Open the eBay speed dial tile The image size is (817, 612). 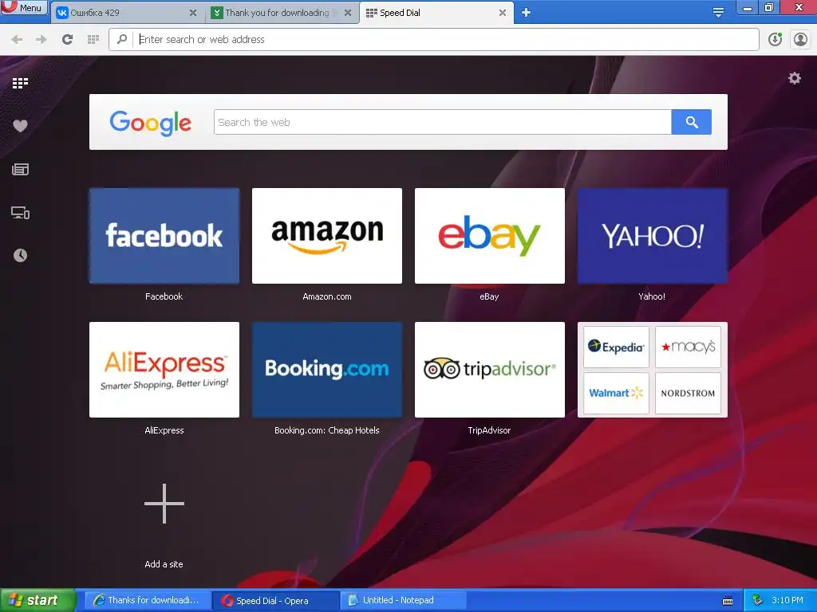[x=489, y=236]
